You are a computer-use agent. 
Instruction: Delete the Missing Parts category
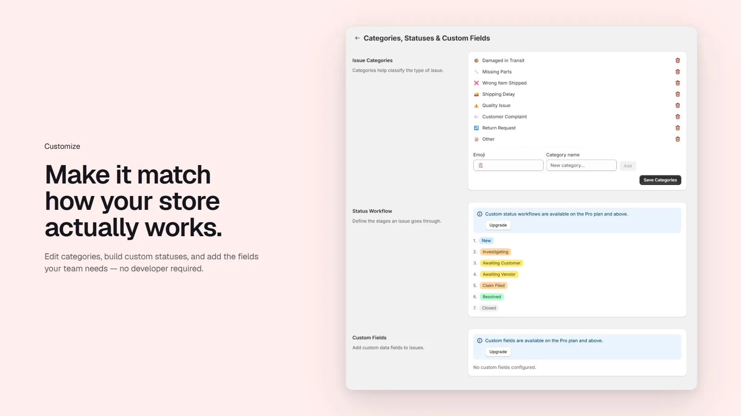[678, 72]
